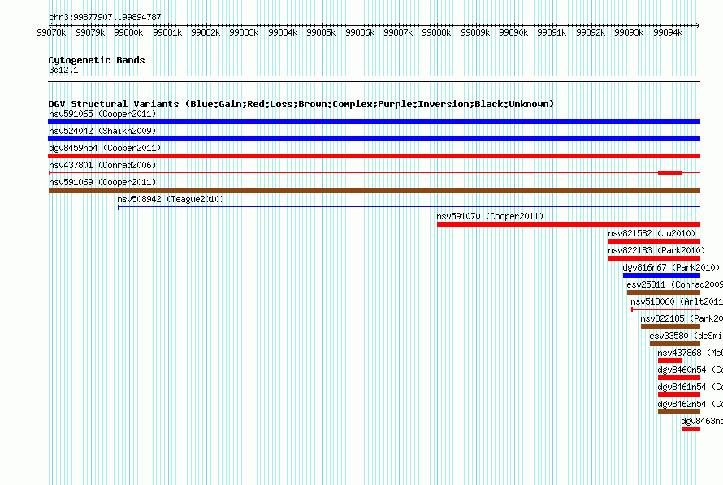Click the ruler's left arrowhead
This screenshot has height=485, width=723.
click(50, 25)
